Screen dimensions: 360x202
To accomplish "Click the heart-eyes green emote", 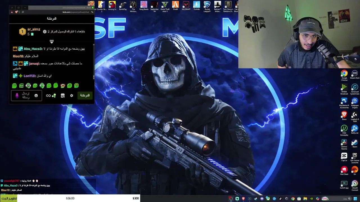I will (76, 86).
